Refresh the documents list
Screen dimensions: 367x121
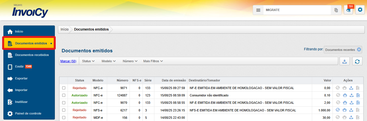coord(357,61)
